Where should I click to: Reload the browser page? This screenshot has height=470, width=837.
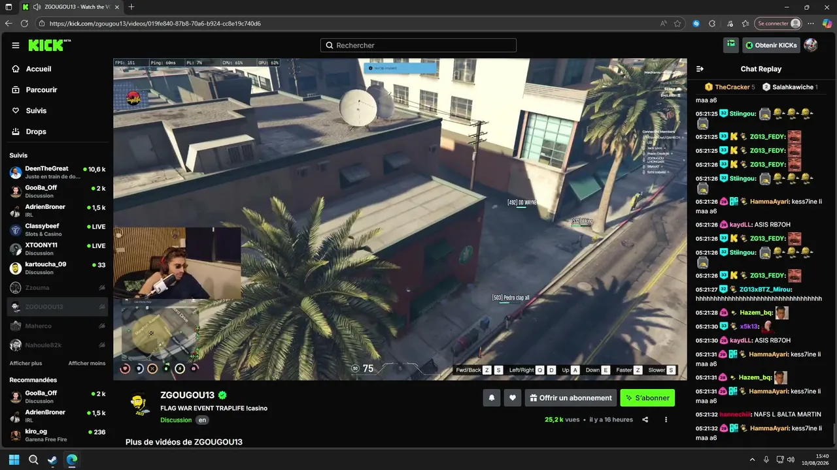click(x=25, y=23)
